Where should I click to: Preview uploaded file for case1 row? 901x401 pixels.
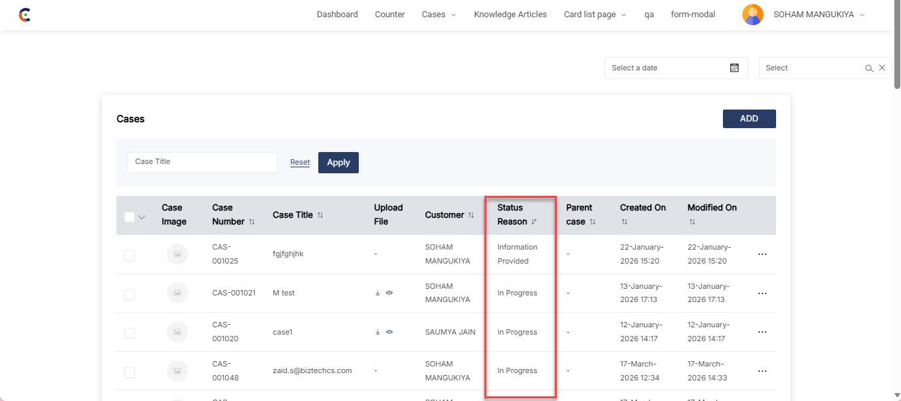tap(389, 332)
